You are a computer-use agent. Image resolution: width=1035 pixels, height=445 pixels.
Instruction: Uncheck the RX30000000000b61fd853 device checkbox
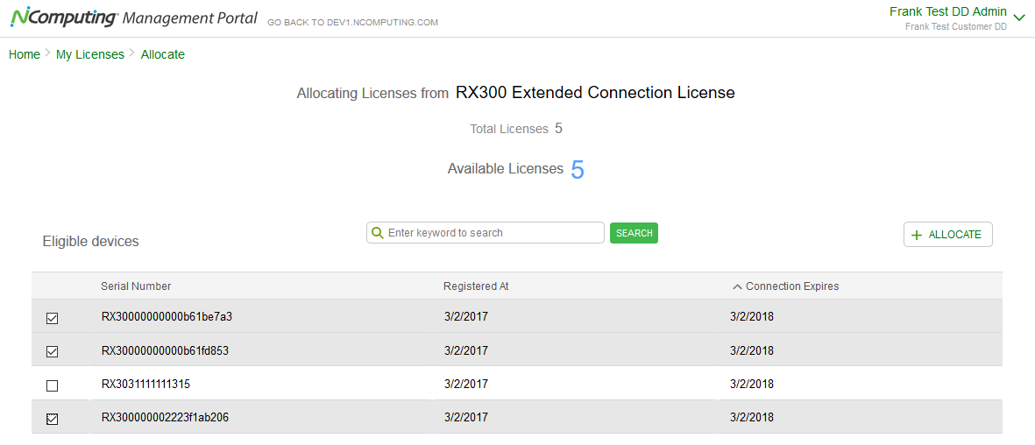[52, 351]
